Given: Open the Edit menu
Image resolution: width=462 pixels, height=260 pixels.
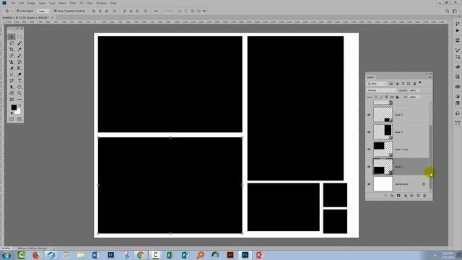Looking at the screenshot, I should pos(22,3).
